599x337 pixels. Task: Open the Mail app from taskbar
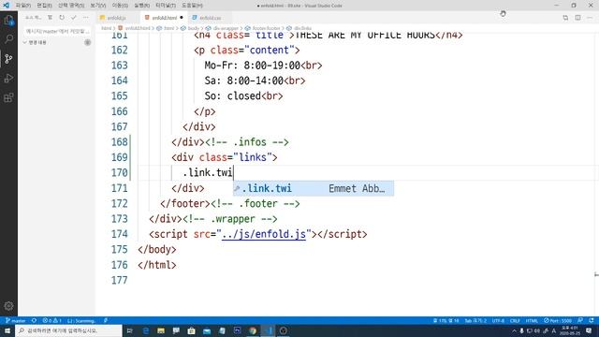207,330
